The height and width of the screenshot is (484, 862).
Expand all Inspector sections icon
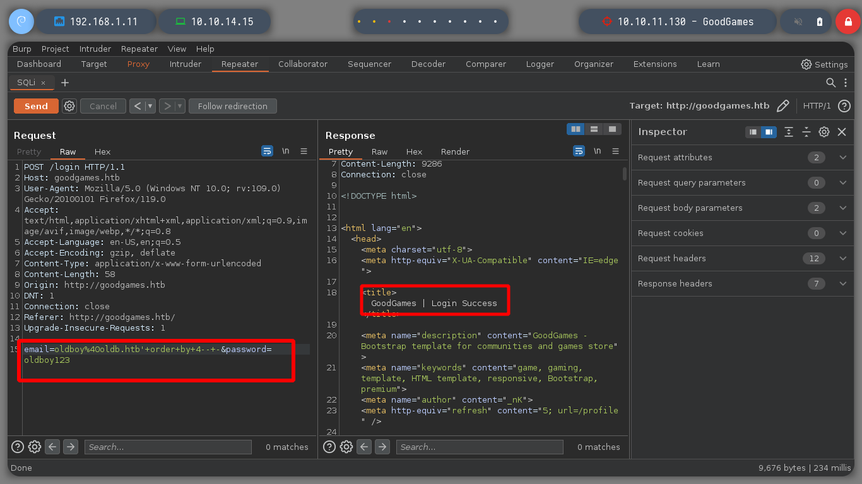click(x=789, y=132)
